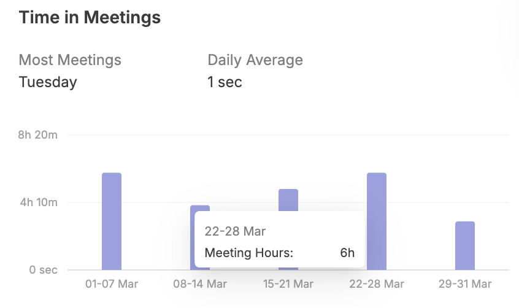This screenshot has width=519, height=308.
Task: Select the "08-14 Mar" x-axis label
Action: click(x=200, y=284)
